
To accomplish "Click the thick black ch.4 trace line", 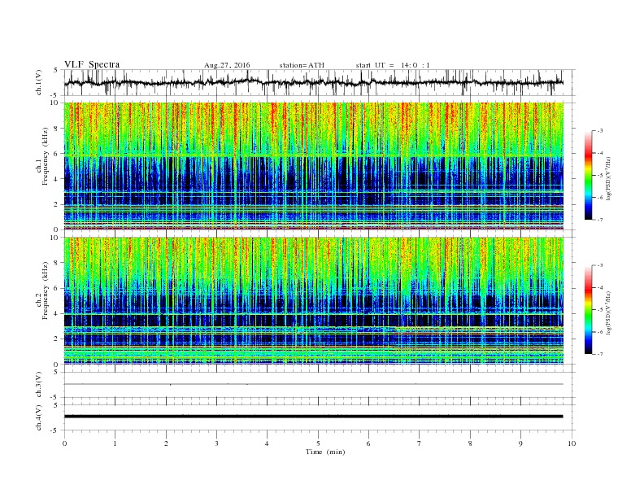I will tap(313, 417).
